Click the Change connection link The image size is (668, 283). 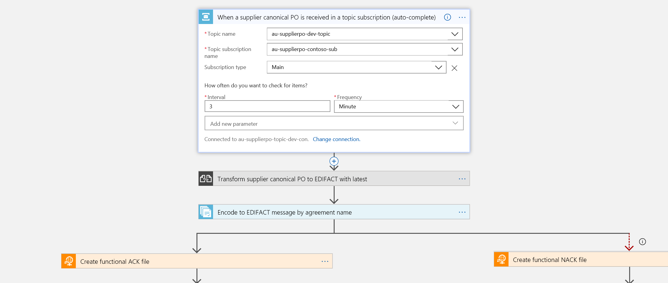click(336, 139)
